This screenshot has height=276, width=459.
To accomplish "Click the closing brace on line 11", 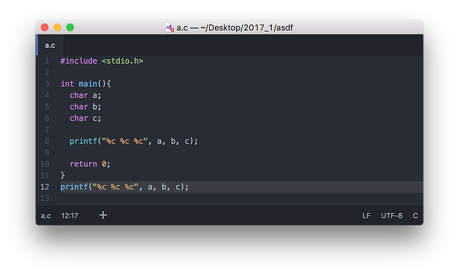I will (62, 175).
